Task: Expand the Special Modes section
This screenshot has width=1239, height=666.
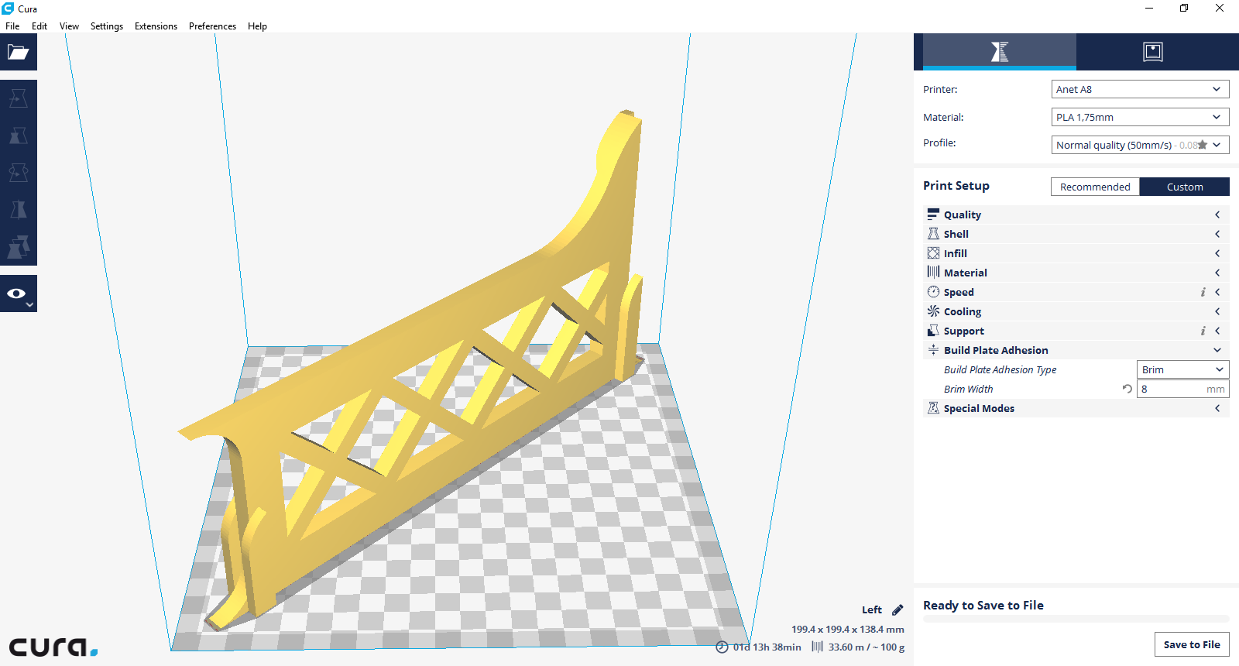Action: [1076, 408]
